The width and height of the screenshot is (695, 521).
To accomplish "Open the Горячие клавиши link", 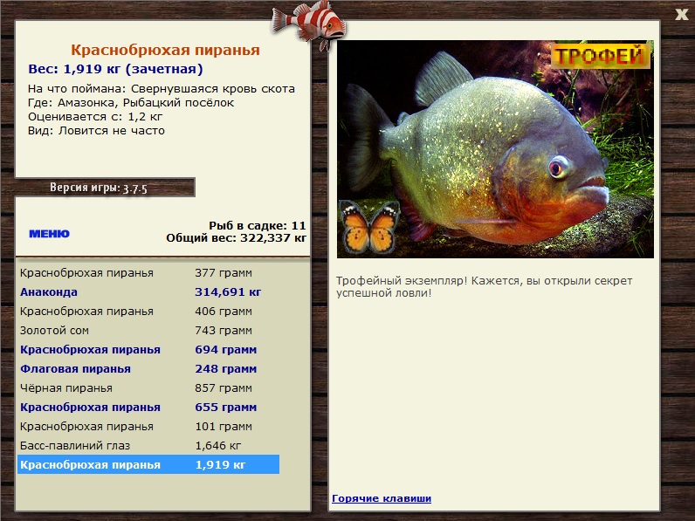I will click(382, 498).
